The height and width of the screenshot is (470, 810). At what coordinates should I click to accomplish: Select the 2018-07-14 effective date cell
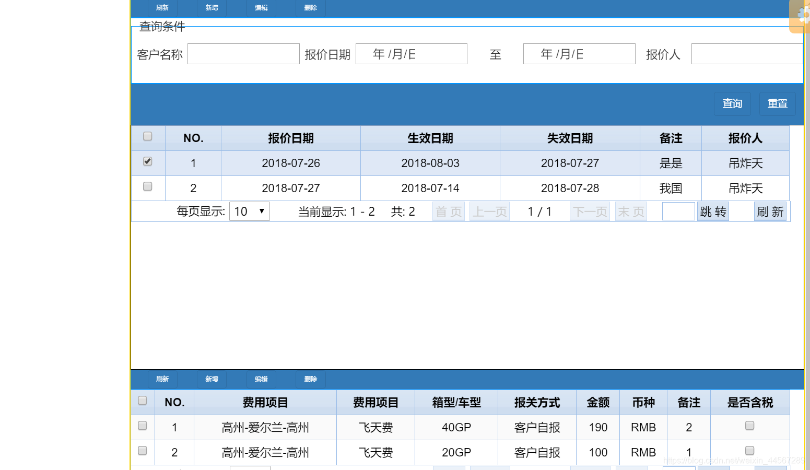(x=430, y=189)
